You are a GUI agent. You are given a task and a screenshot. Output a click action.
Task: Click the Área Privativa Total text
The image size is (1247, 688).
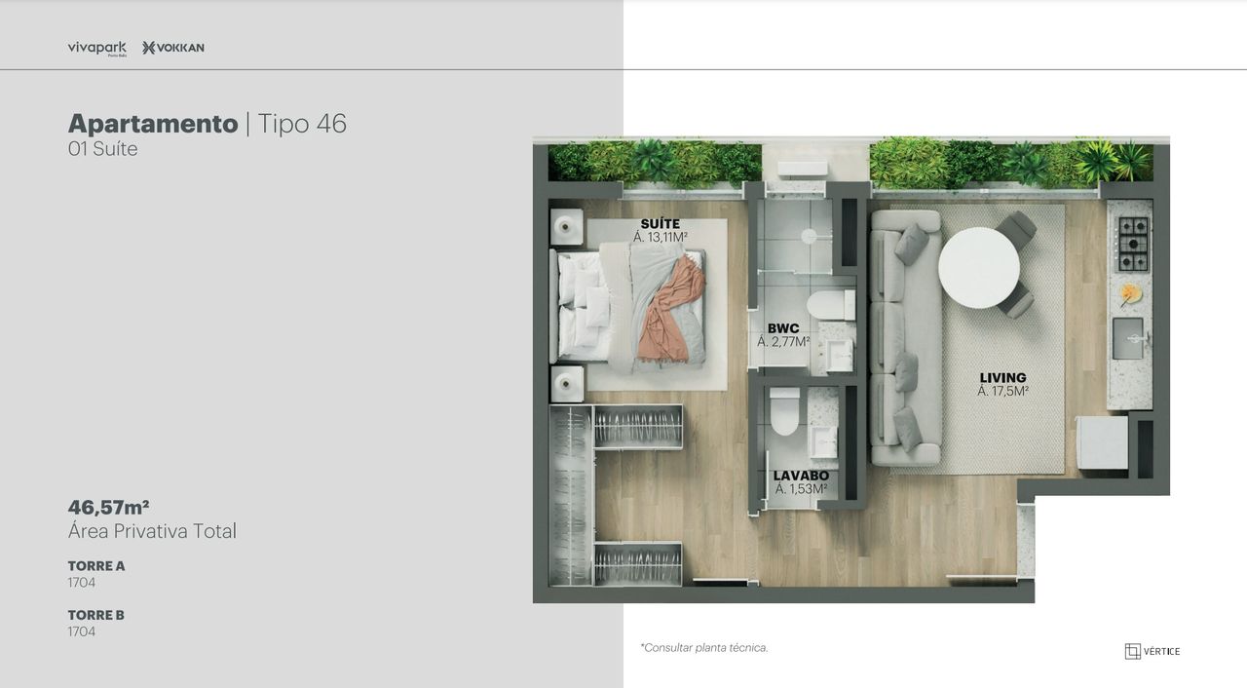(x=152, y=531)
